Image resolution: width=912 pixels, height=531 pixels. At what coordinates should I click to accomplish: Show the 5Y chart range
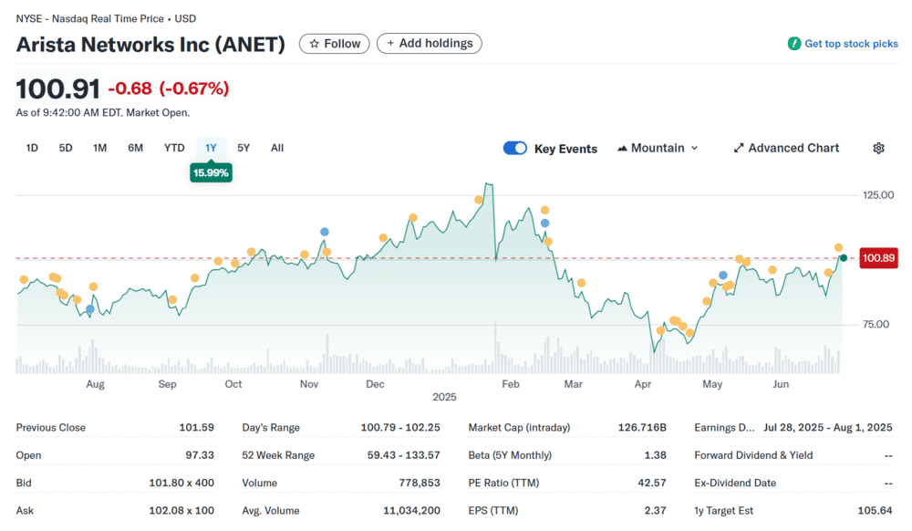tap(244, 149)
